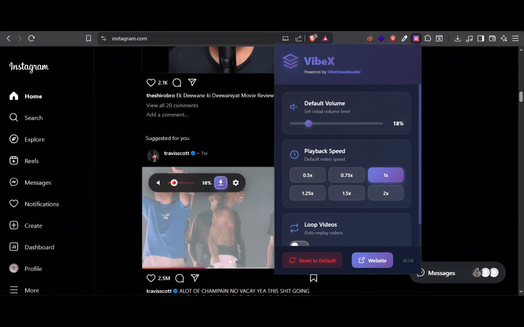The height and width of the screenshot is (327, 524).
Task: Set playback speed to 2x
Action: [386, 193]
